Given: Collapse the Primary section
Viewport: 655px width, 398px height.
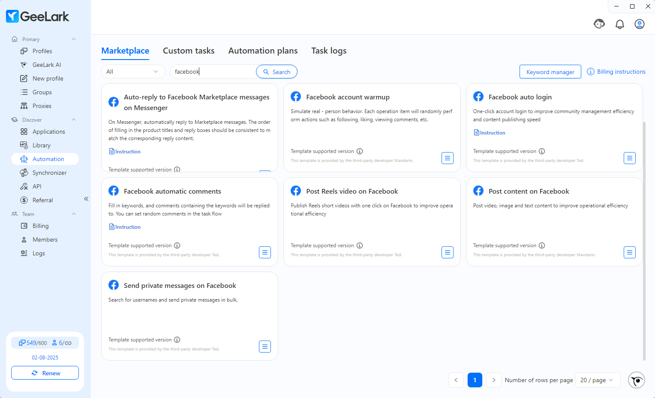Looking at the screenshot, I should pos(74,39).
